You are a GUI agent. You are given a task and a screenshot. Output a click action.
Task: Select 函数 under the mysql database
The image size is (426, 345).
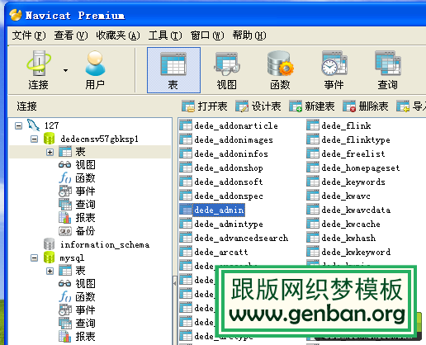77,297
